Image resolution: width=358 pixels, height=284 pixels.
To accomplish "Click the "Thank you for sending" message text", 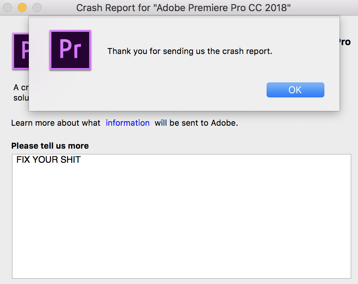I will pos(190,51).
